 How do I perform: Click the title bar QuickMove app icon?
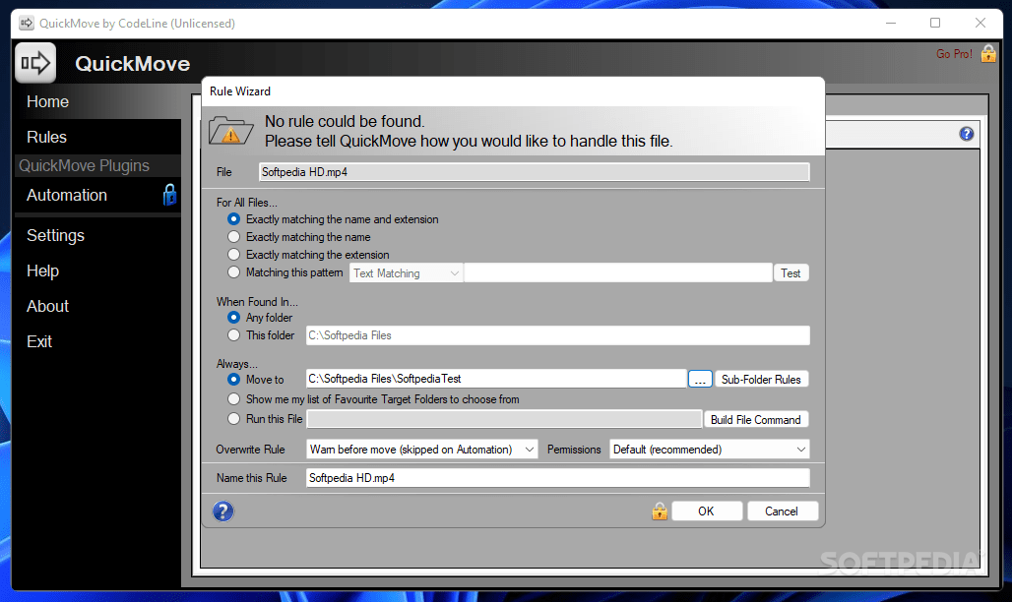[x=27, y=24]
